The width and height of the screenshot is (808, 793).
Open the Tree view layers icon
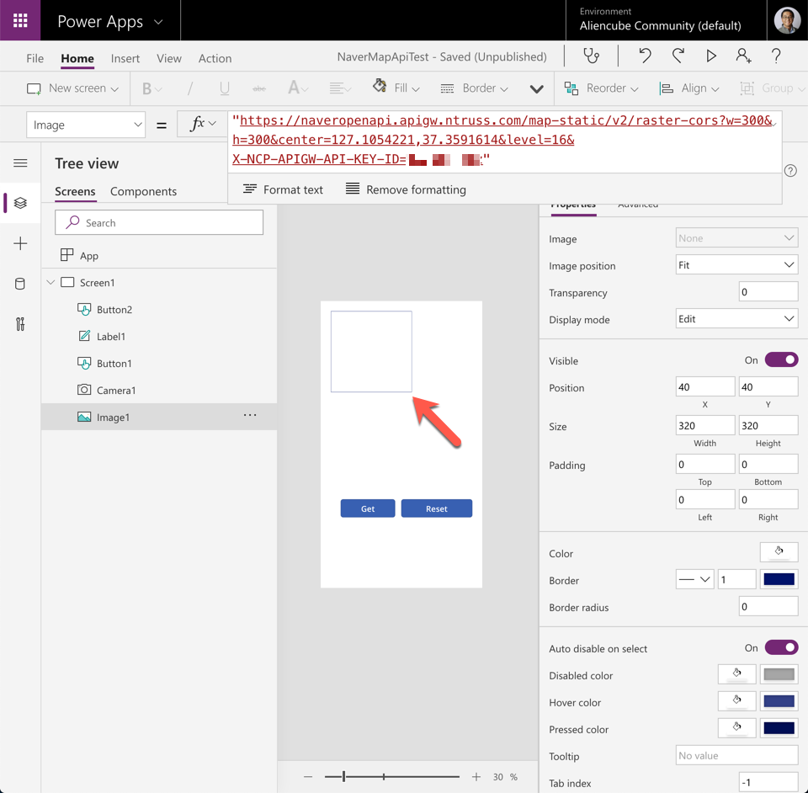[x=20, y=203]
